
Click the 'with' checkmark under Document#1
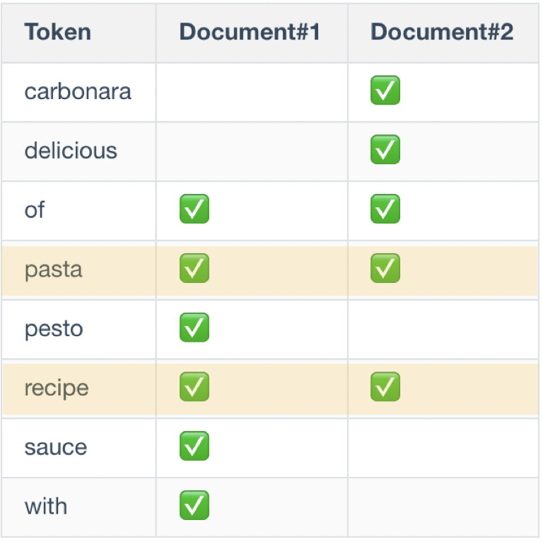pos(194,506)
